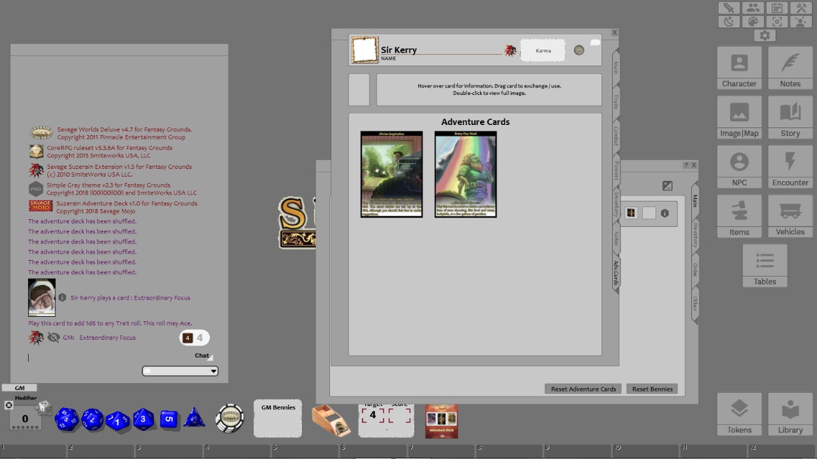Image resolution: width=817 pixels, height=459 pixels.
Task: Toggle visibility of the Extraordinary Focus roll
Action: (x=54, y=337)
